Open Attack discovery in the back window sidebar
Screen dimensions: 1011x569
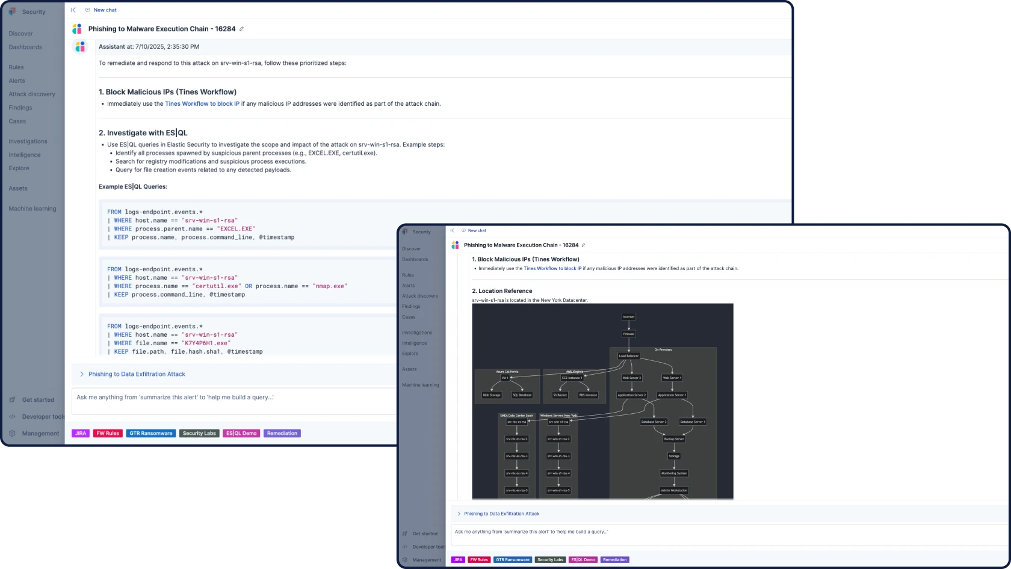(32, 94)
